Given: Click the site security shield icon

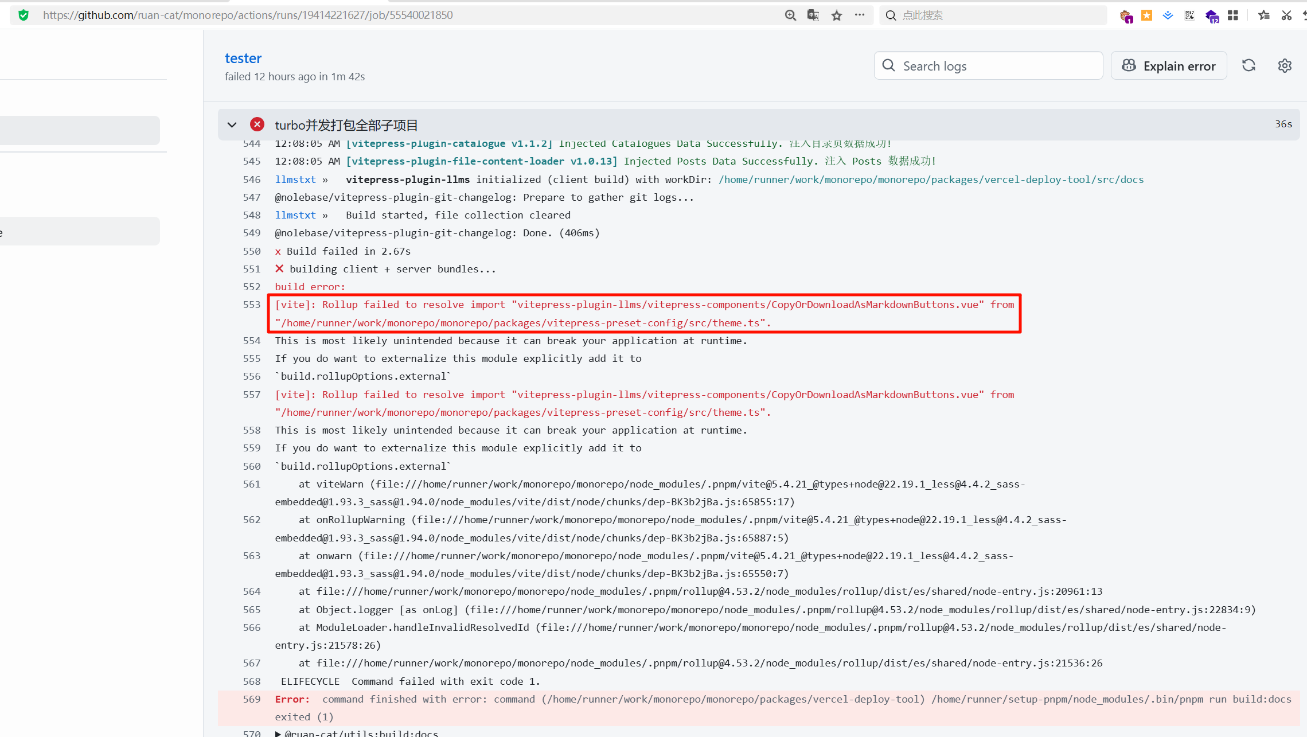Looking at the screenshot, I should tap(24, 15).
